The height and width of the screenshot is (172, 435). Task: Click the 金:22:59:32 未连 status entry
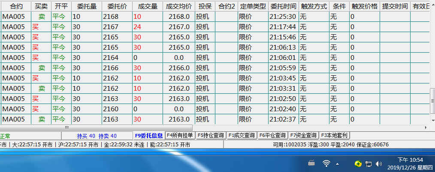(x=124, y=145)
